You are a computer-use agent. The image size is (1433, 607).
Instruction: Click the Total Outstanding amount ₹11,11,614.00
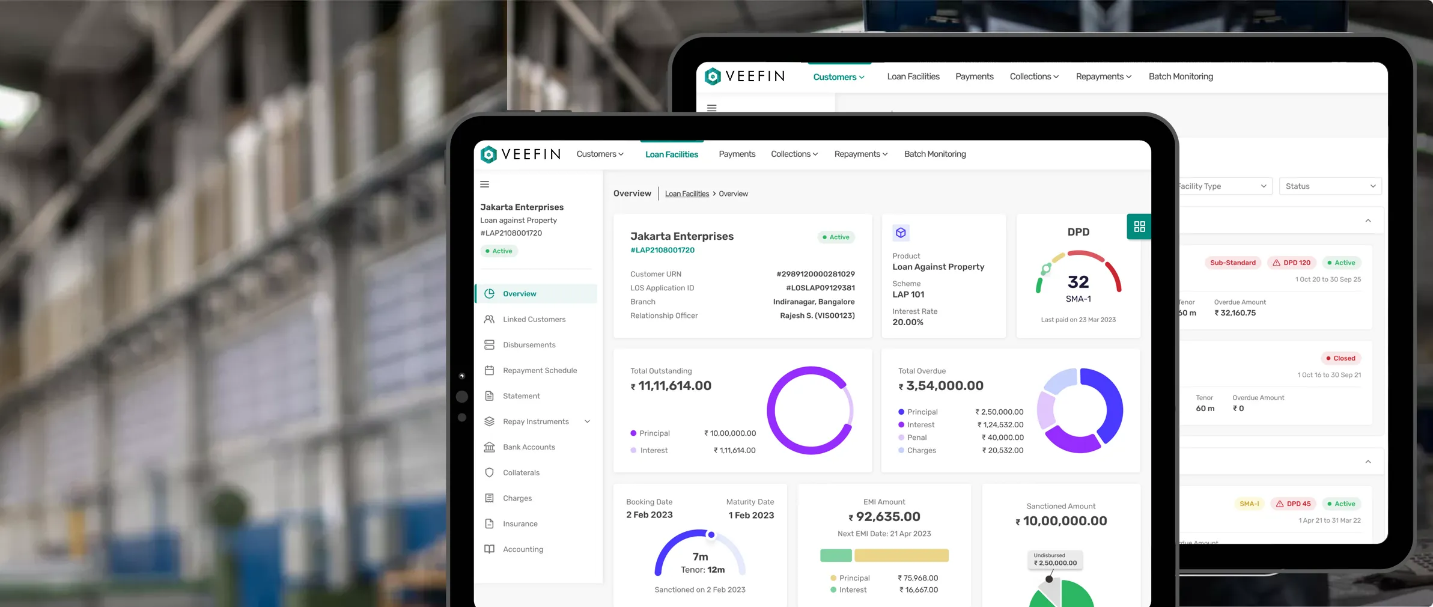(671, 386)
